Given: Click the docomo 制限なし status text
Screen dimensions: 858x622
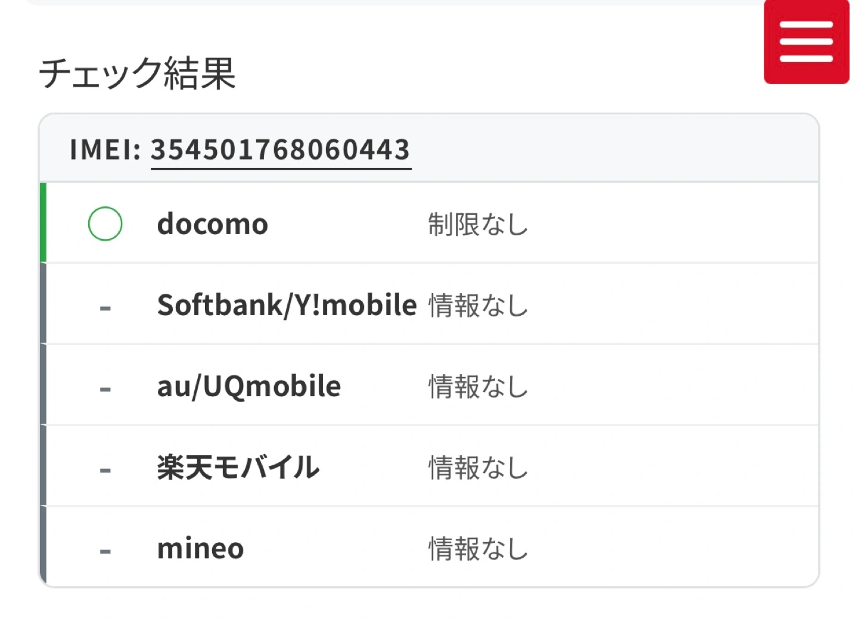Looking at the screenshot, I should coord(478,225).
